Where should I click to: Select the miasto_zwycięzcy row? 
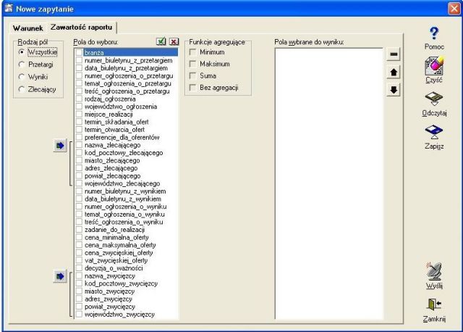(x=127, y=291)
